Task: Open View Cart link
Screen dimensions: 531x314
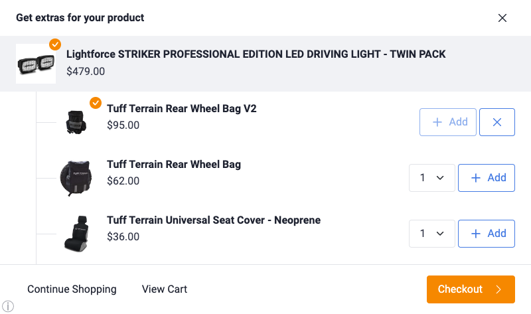Action: pos(165,289)
